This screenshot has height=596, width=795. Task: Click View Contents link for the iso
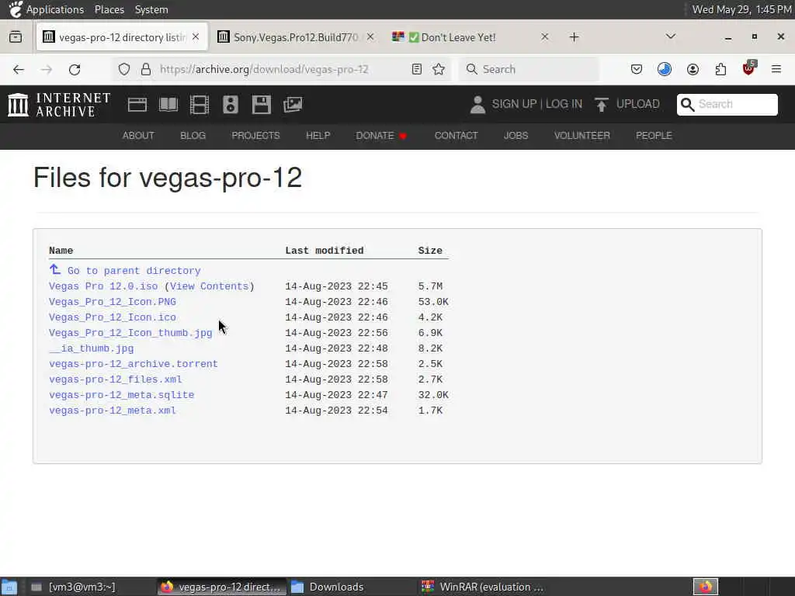[x=210, y=286]
